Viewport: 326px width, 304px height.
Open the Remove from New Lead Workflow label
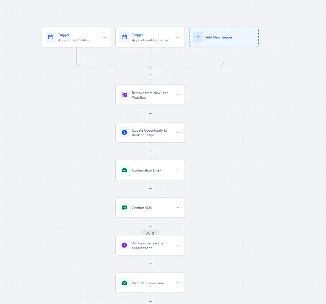pyautogui.click(x=150, y=95)
